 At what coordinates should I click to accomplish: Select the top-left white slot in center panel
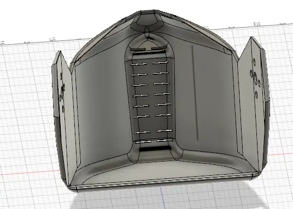tap(139, 64)
